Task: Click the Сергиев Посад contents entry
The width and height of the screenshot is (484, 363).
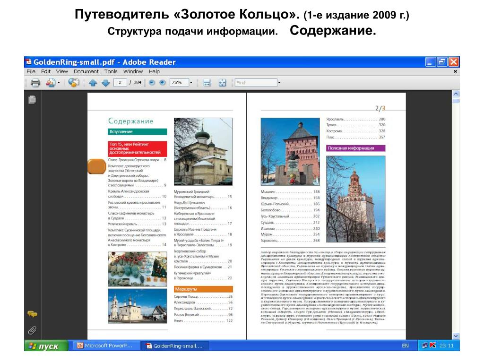Action: pyautogui.click(x=203, y=296)
